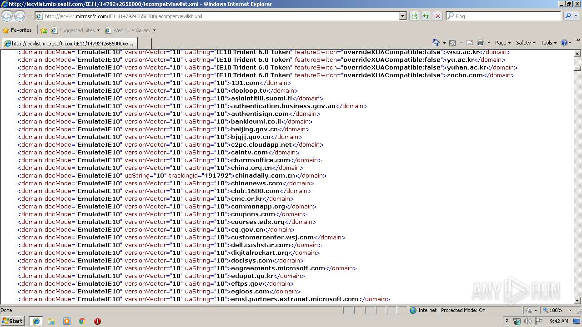Click into the Bing search box
The image size is (582, 327).
click(504, 16)
